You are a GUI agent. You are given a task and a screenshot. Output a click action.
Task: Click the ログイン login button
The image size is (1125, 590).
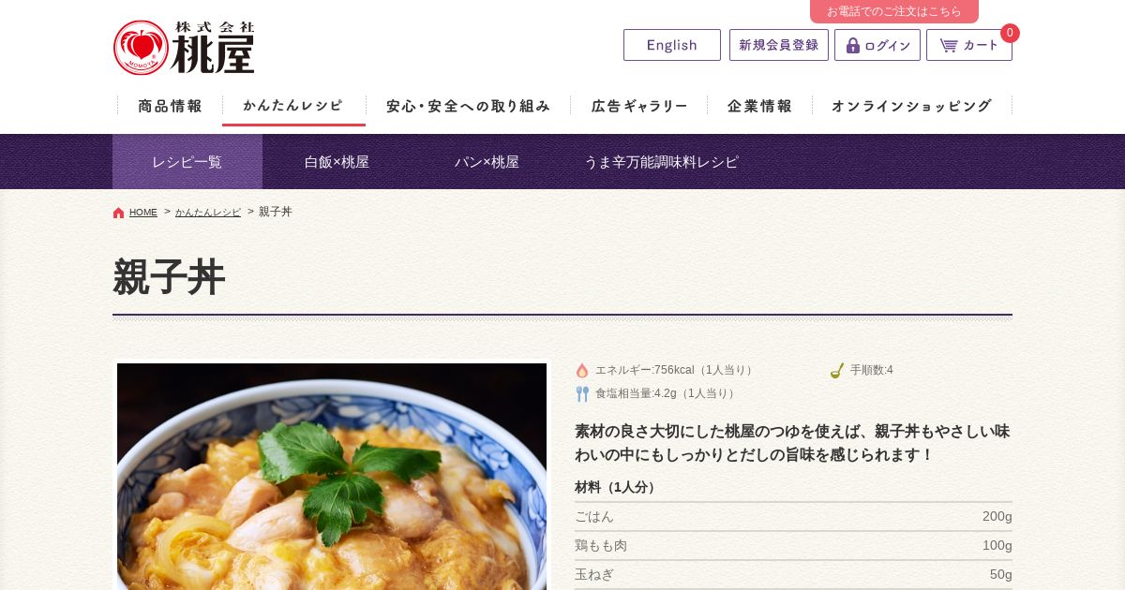pyautogui.click(x=877, y=45)
